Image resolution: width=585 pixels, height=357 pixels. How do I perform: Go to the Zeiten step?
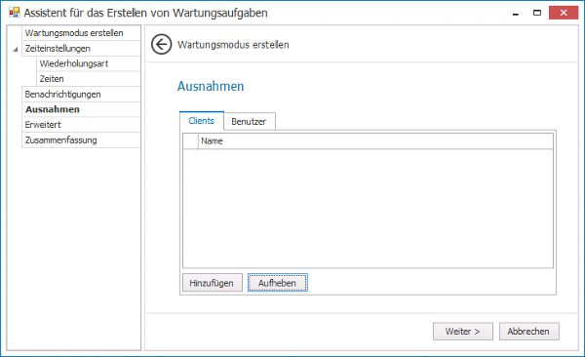(x=89, y=79)
